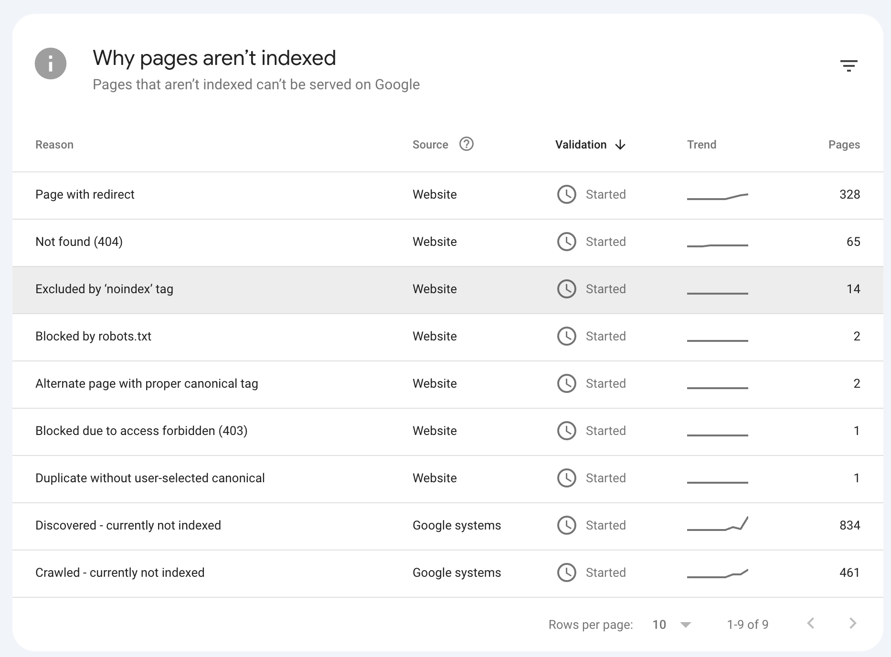Open Crawled - currently not indexed
This screenshot has width=891, height=657.
click(120, 572)
